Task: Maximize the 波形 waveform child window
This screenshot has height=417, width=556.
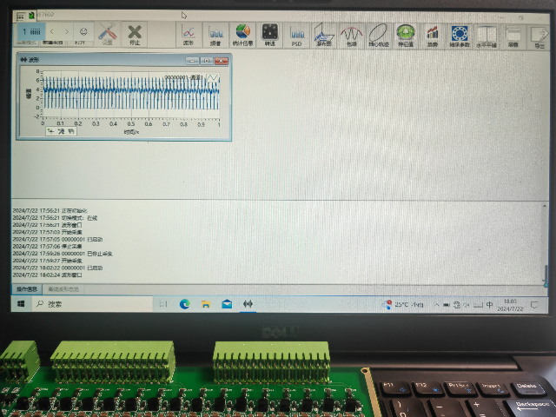Action: (207, 61)
